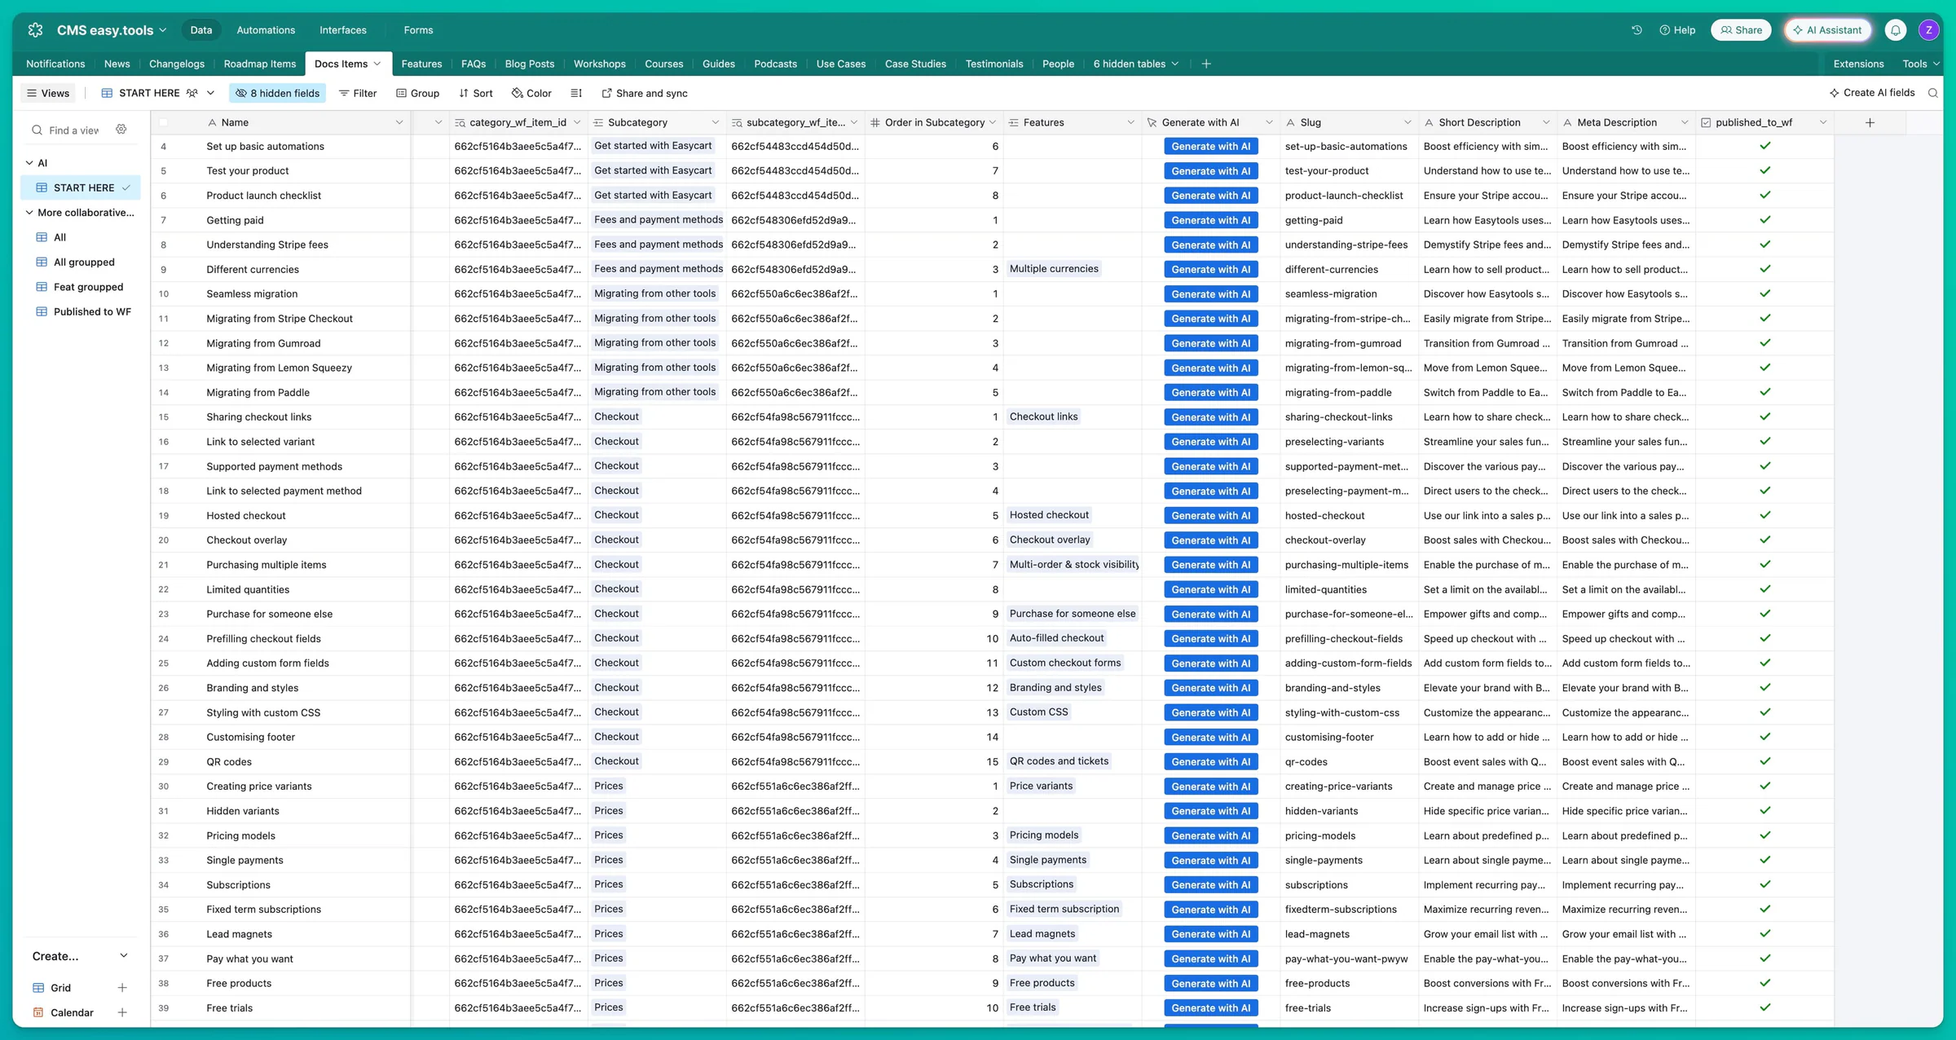
Task: Toggle select-all checkbox in header
Action: tap(164, 122)
